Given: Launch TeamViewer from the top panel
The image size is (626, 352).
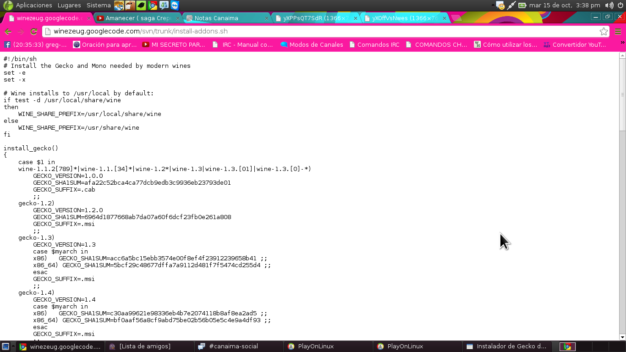Looking at the screenshot, I should pyautogui.click(x=175, y=5).
